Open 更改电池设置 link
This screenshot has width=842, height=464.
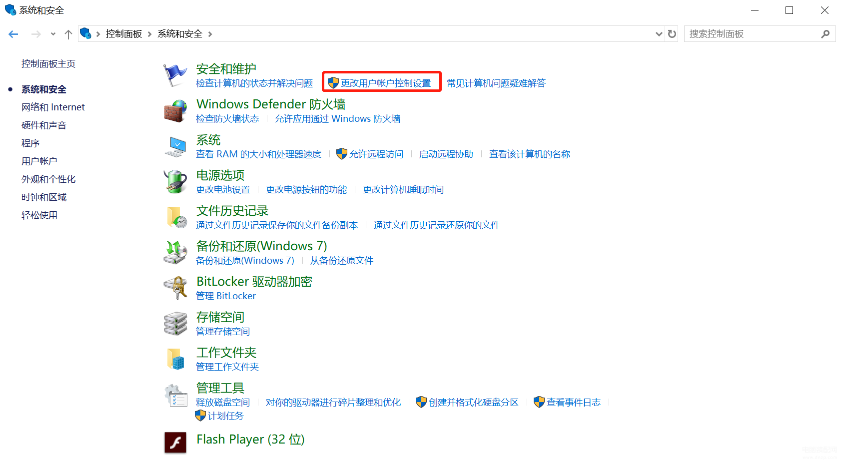pyautogui.click(x=223, y=189)
